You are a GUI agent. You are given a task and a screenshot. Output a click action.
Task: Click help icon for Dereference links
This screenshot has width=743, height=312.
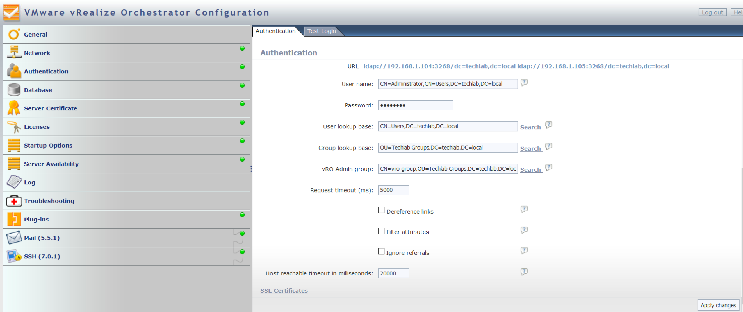point(524,209)
